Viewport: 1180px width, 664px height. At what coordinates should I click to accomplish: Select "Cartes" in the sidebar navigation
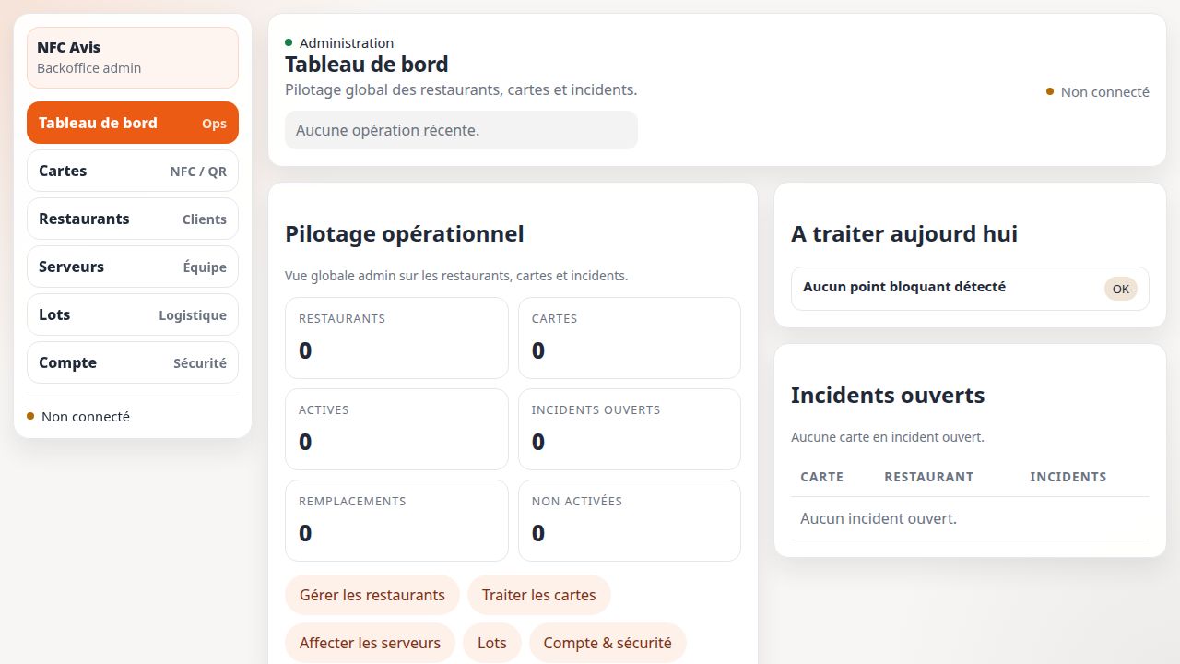click(x=132, y=171)
